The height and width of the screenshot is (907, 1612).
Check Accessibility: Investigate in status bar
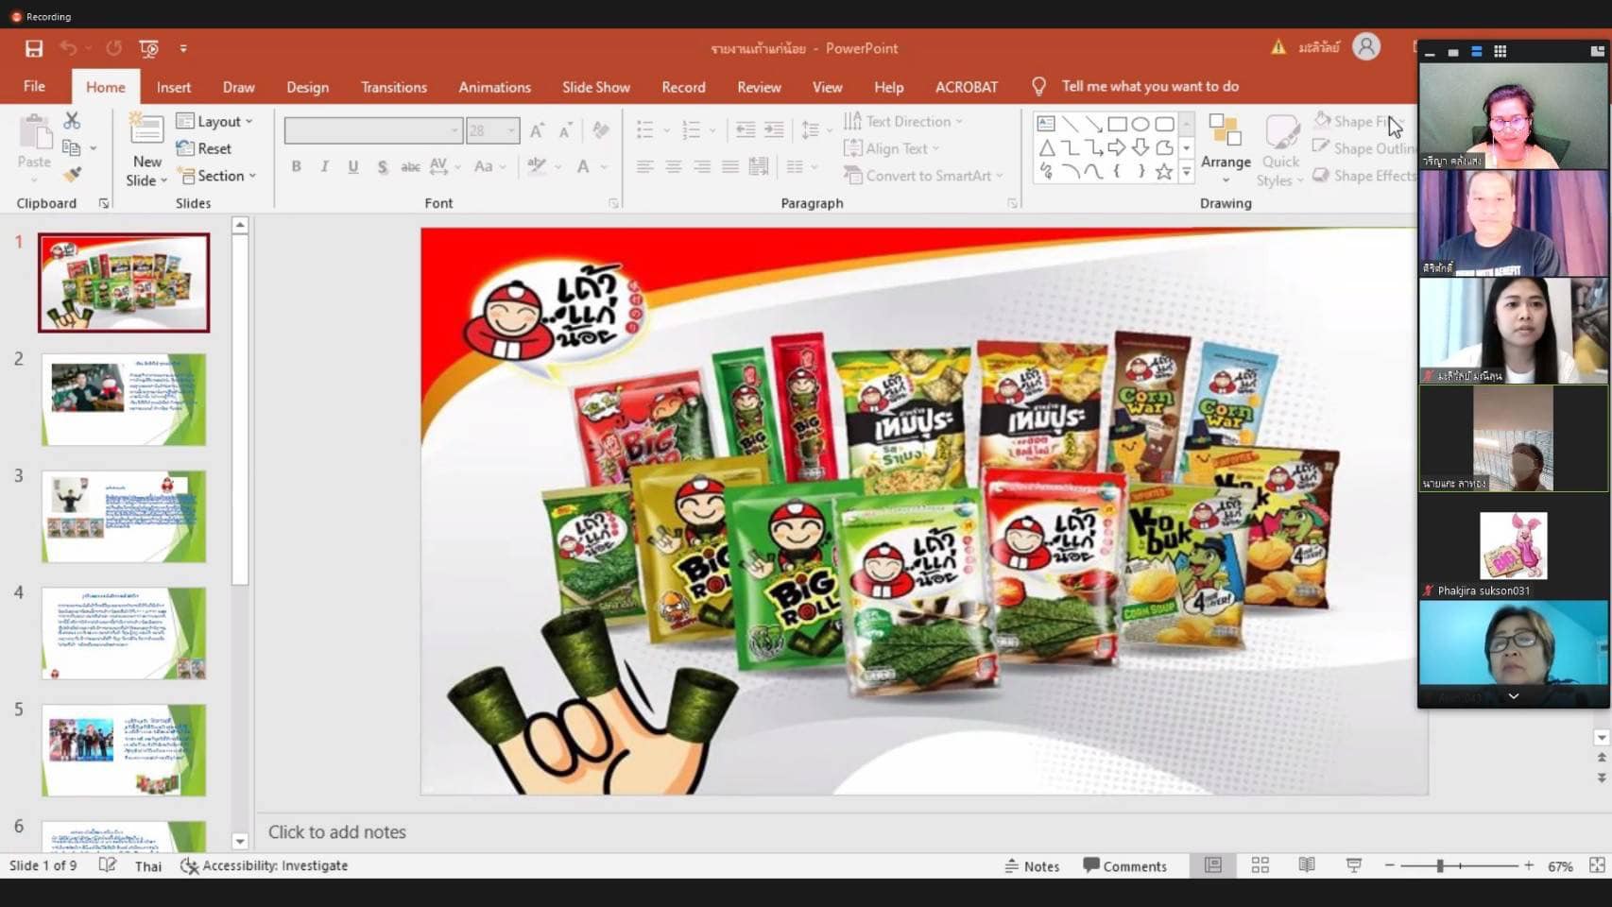coord(265,865)
